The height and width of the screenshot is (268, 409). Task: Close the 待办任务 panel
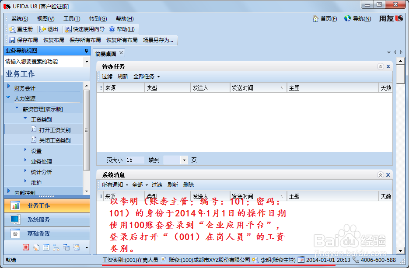point(388,66)
